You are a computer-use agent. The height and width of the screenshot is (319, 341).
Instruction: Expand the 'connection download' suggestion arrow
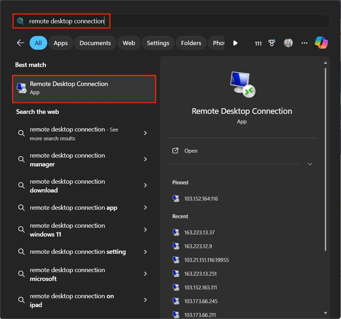pos(145,185)
